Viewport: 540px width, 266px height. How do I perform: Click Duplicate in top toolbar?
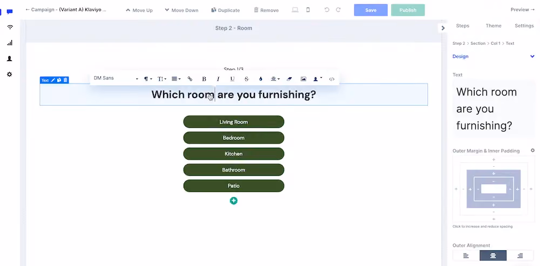(226, 10)
